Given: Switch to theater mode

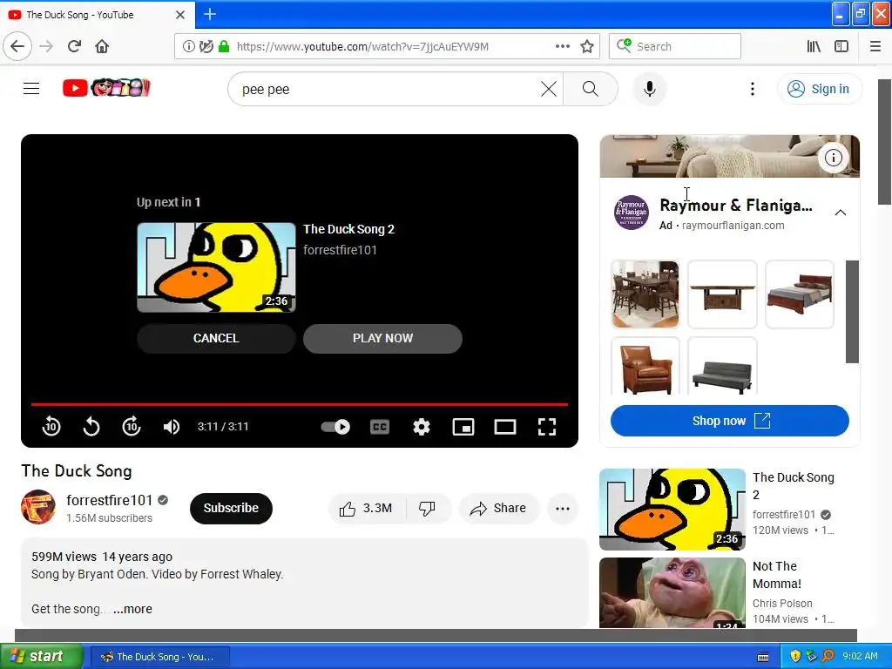Looking at the screenshot, I should (504, 427).
